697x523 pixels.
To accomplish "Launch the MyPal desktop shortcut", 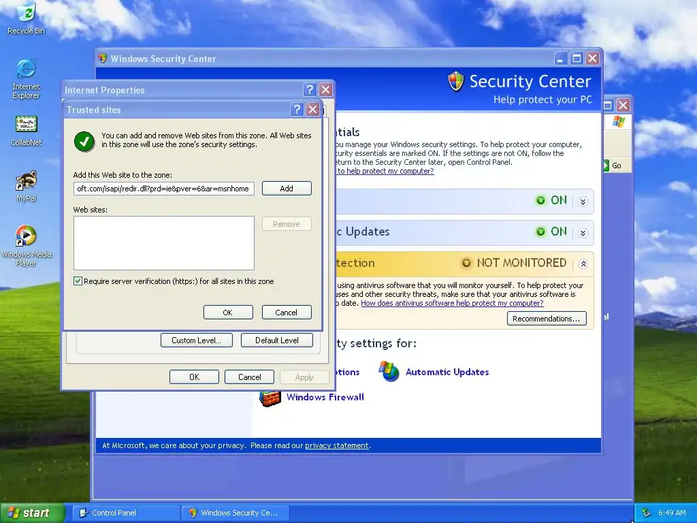I will [x=27, y=186].
